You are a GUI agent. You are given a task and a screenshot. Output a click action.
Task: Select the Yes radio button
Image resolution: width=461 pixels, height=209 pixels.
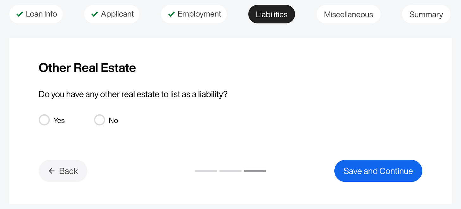click(x=44, y=120)
